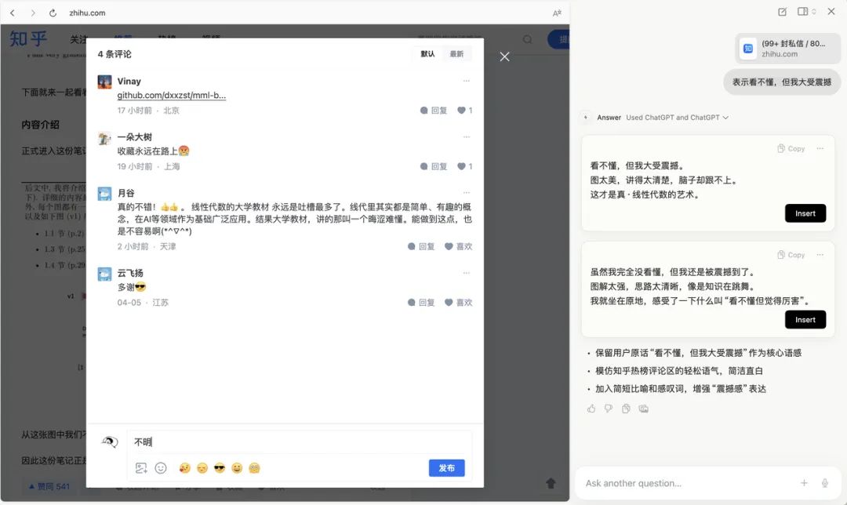Upvote the answer via 赞同 541
The width and height of the screenshot is (847, 505).
click(49, 486)
